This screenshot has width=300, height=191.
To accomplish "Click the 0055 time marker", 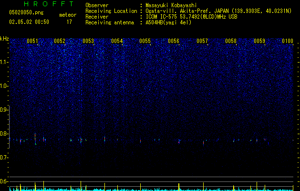I will [145, 41].
